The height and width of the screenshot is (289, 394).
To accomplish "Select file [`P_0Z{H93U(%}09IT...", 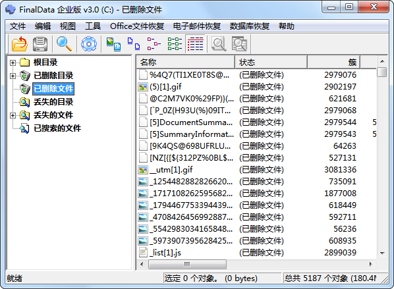I will tap(190, 111).
